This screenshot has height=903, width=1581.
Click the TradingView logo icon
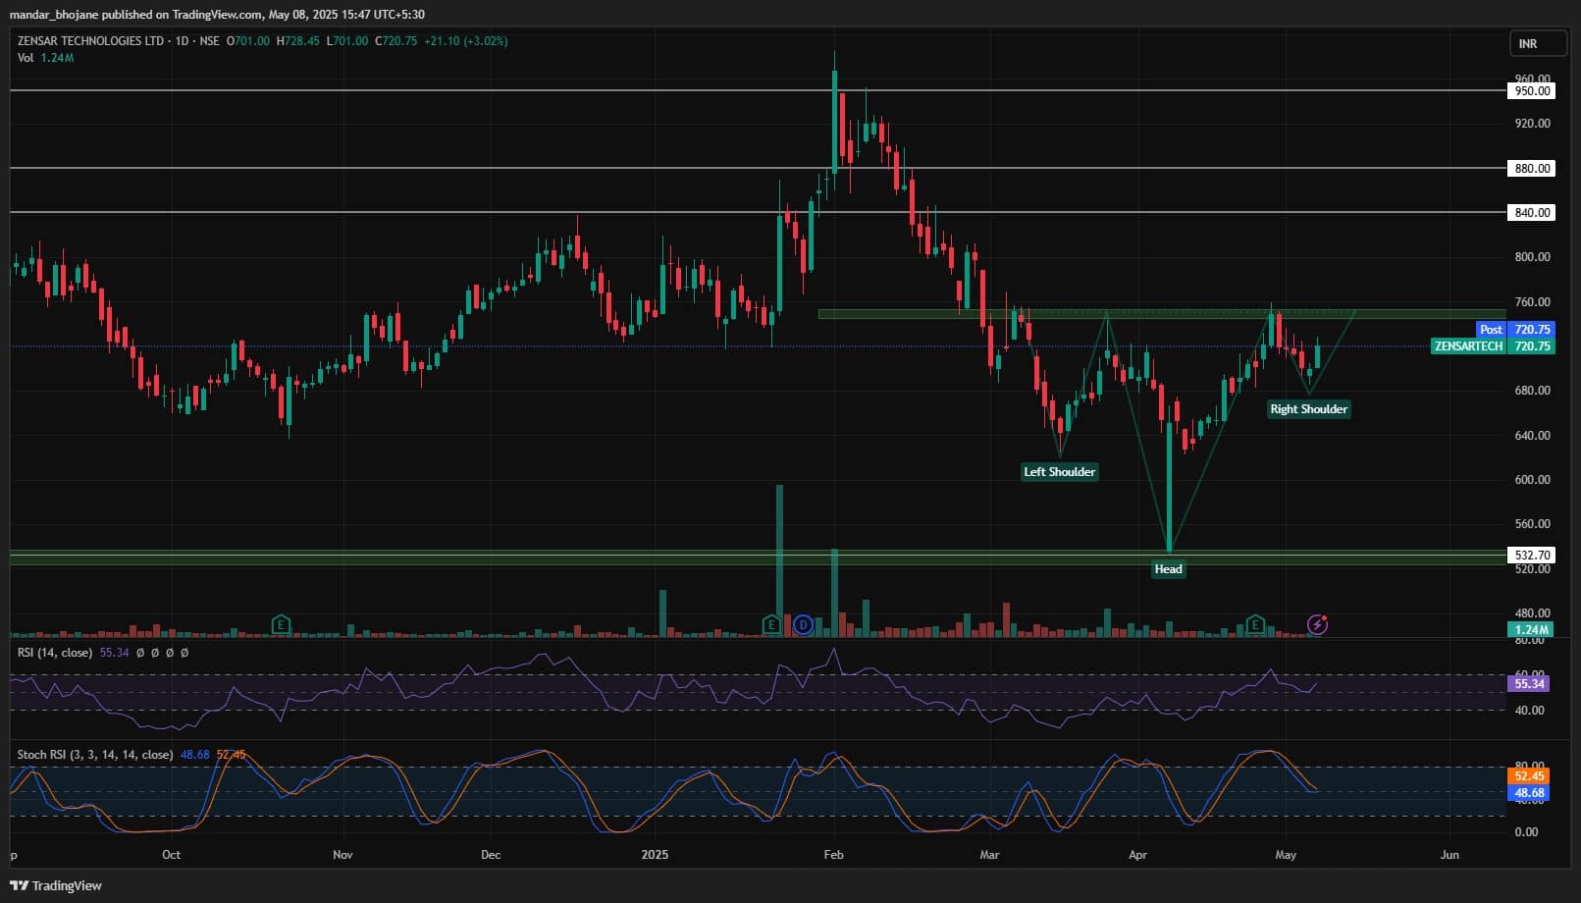[x=19, y=885]
